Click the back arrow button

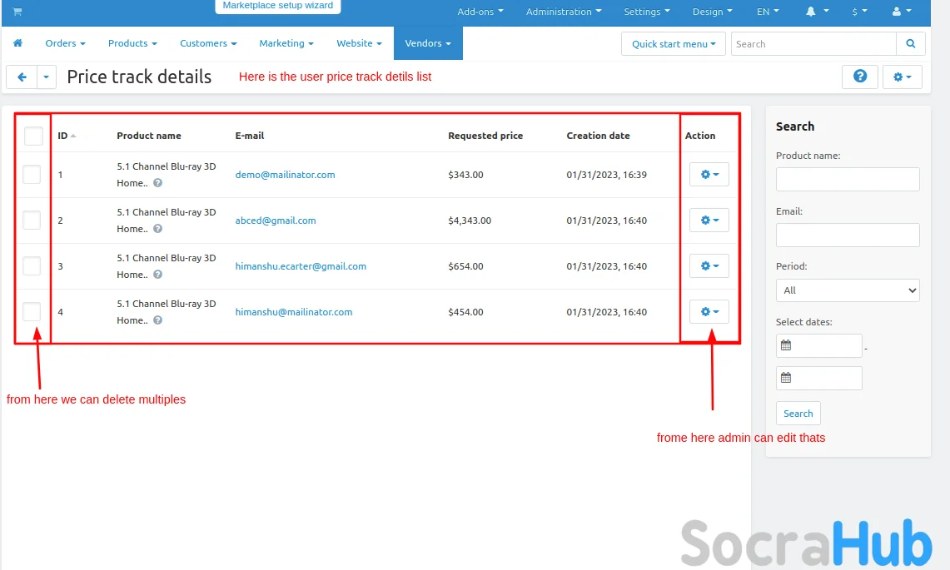click(x=22, y=77)
